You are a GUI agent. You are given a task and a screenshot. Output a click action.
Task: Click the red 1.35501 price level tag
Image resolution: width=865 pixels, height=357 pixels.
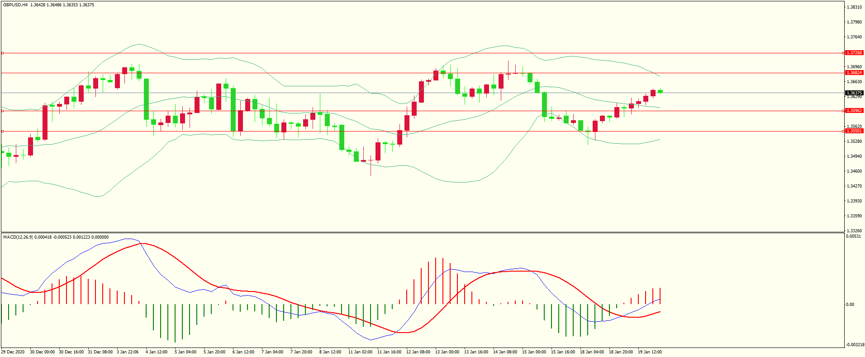pyautogui.click(x=854, y=131)
